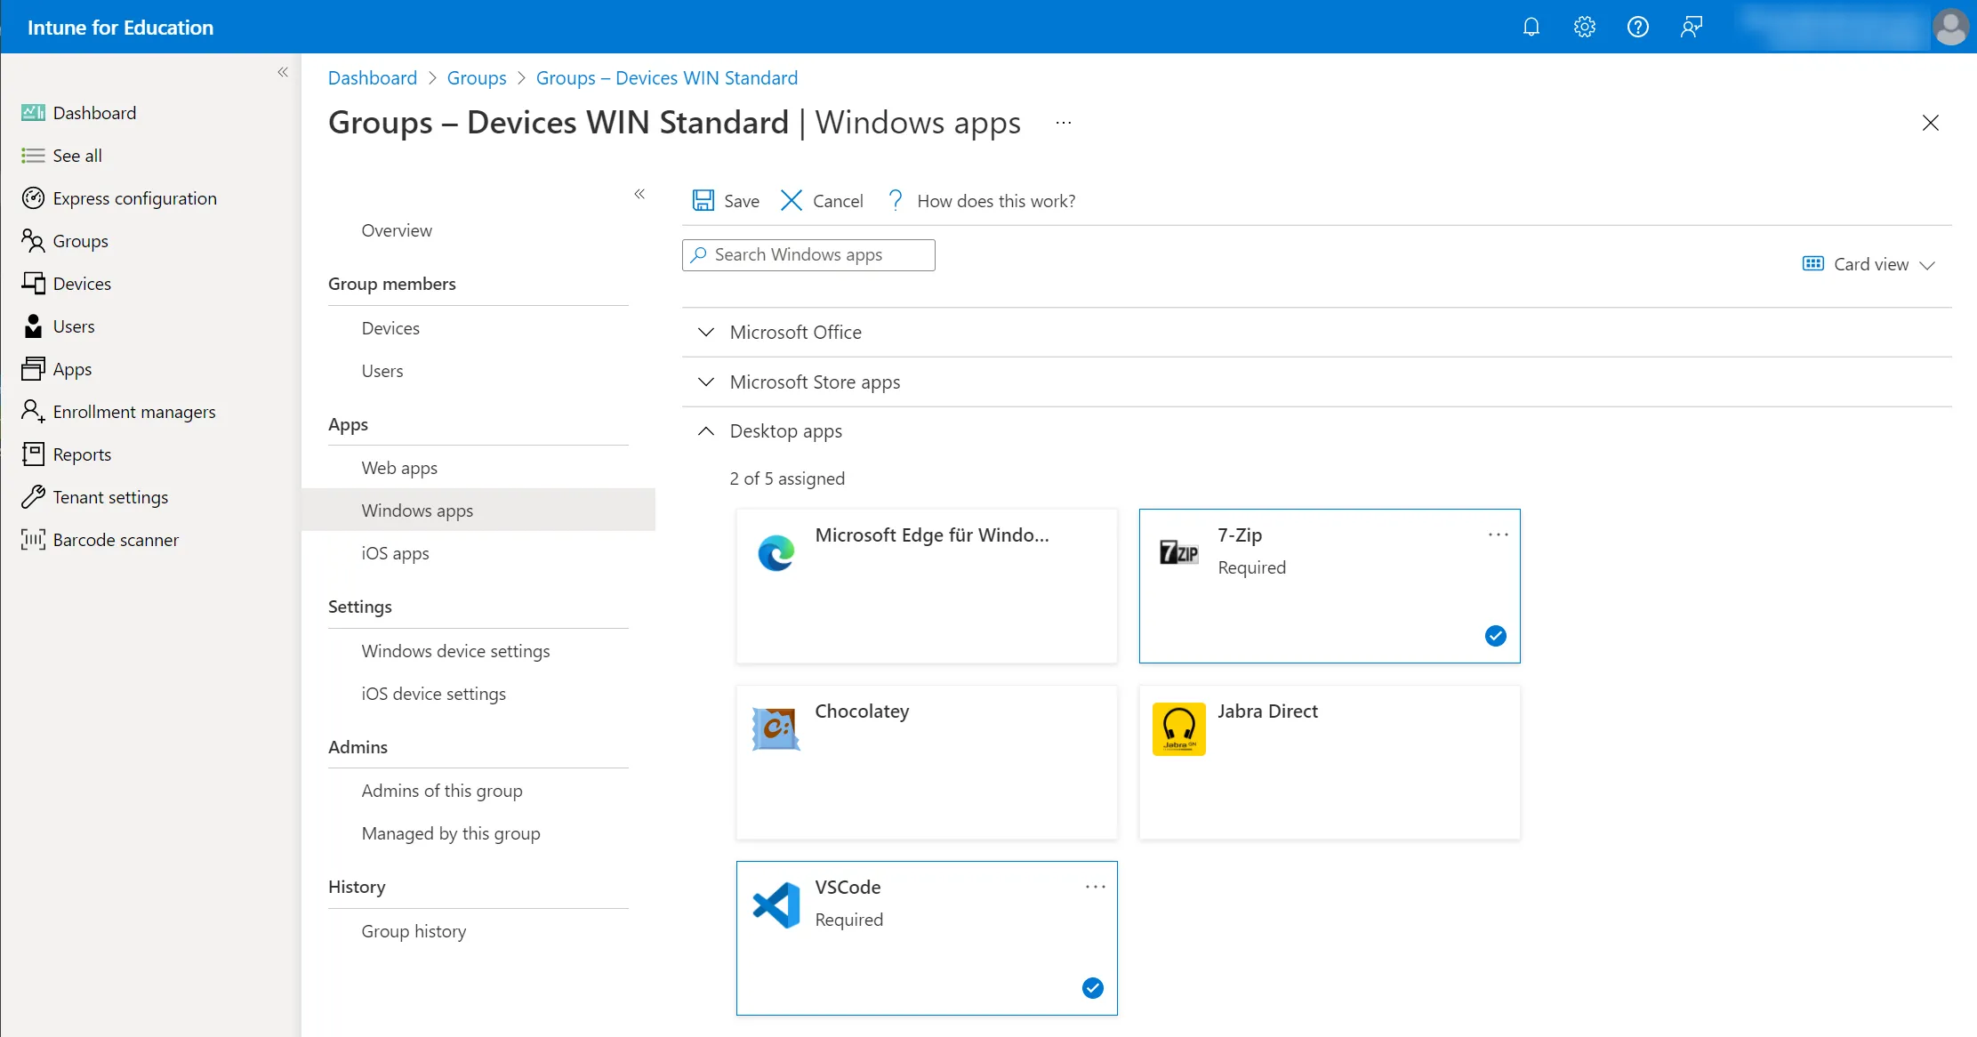The width and height of the screenshot is (1977, 1037).
Task: Open VSCode card more options ellipsis
Action: pyautogui.click(x=1095, y=887)
